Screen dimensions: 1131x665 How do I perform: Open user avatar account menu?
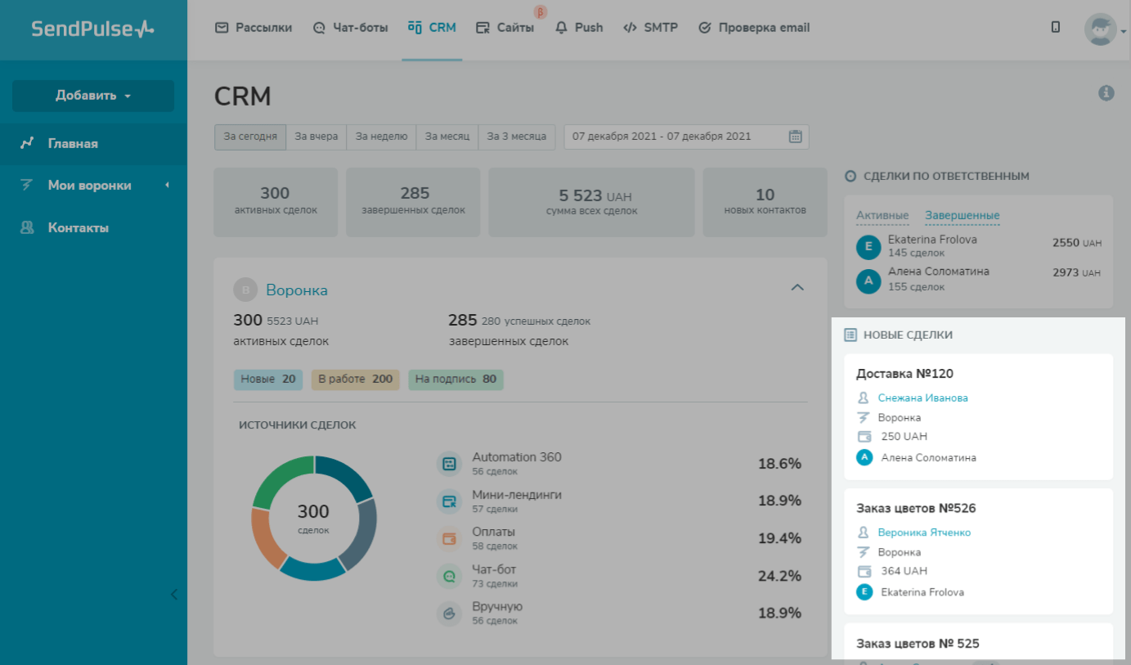click(x=1101, y=29)
